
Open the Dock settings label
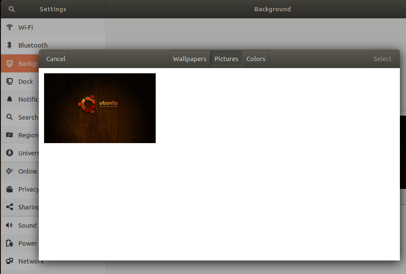point(26,82)
